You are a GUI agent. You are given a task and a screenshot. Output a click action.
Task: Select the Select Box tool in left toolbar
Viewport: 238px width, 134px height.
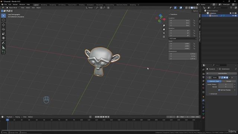(x=3, y=16)
